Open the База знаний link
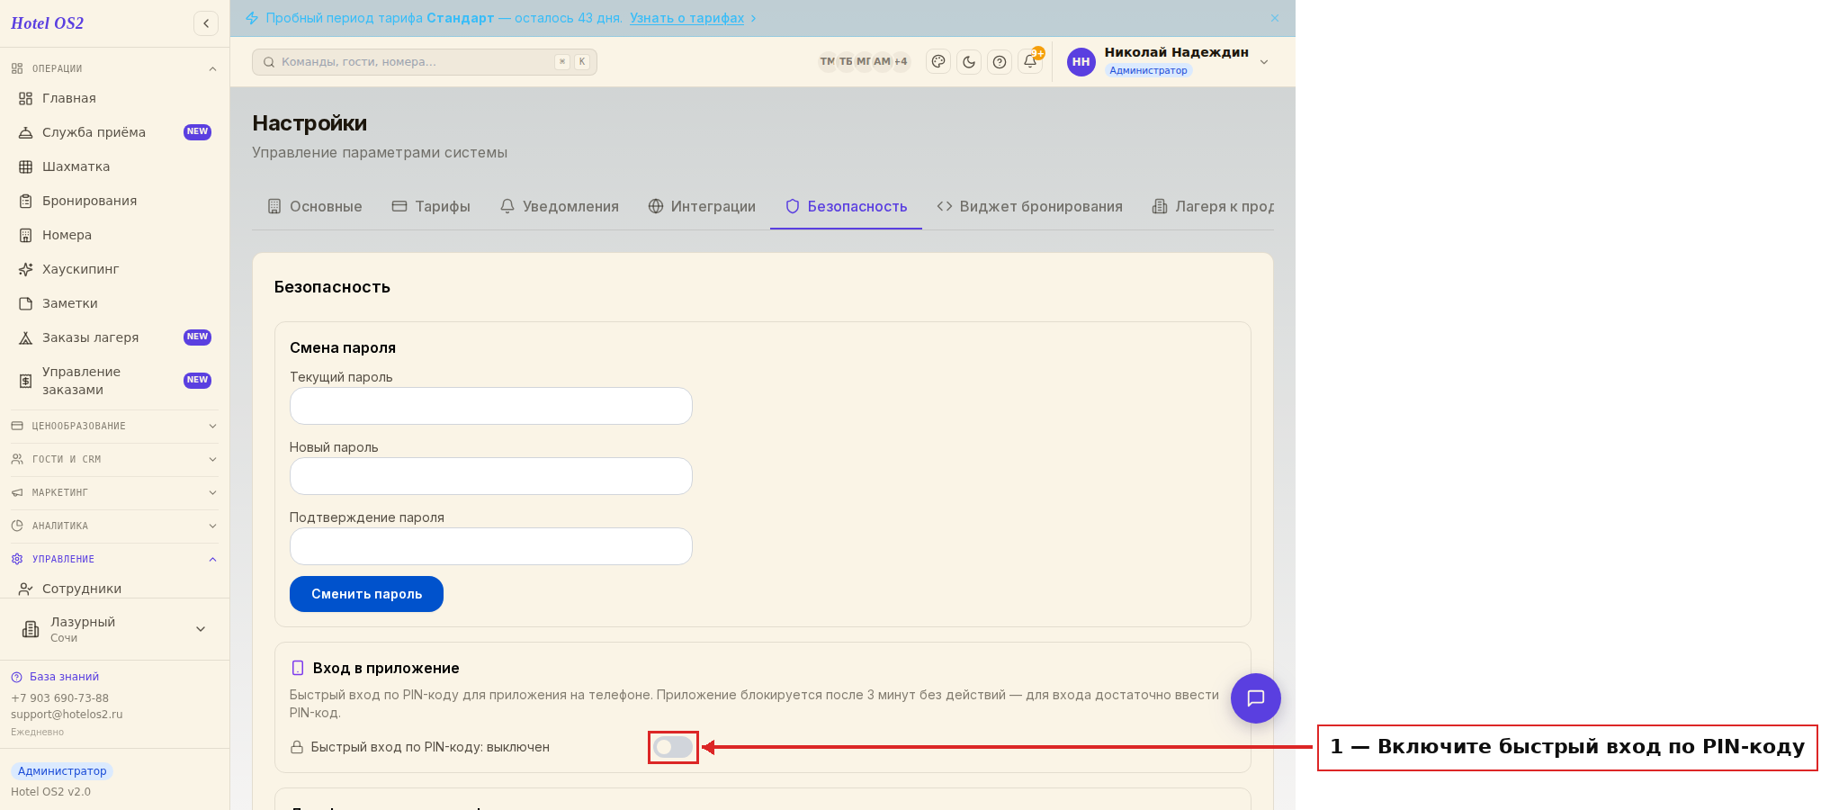Viewport: 1839px width, 810px height. [64, 677]
